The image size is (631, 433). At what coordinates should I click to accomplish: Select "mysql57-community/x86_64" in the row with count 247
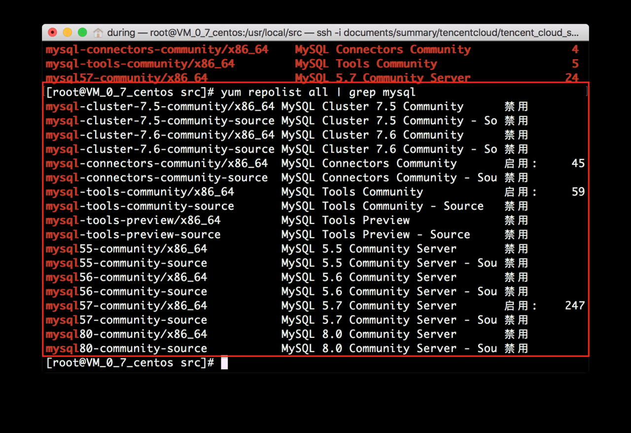127,306
